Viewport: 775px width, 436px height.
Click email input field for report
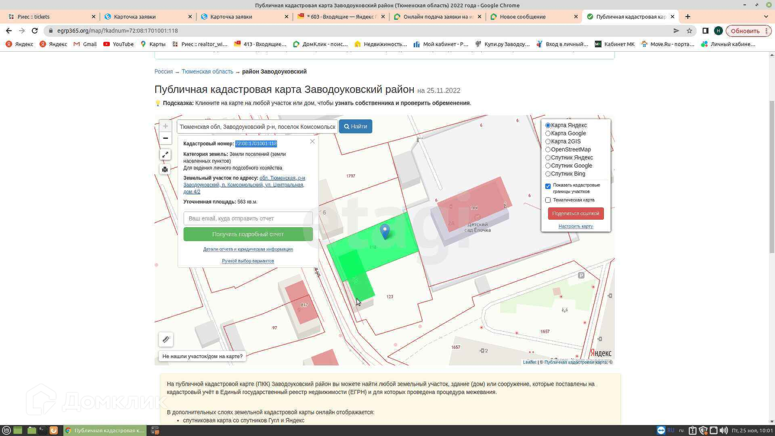tap(248, 218)
